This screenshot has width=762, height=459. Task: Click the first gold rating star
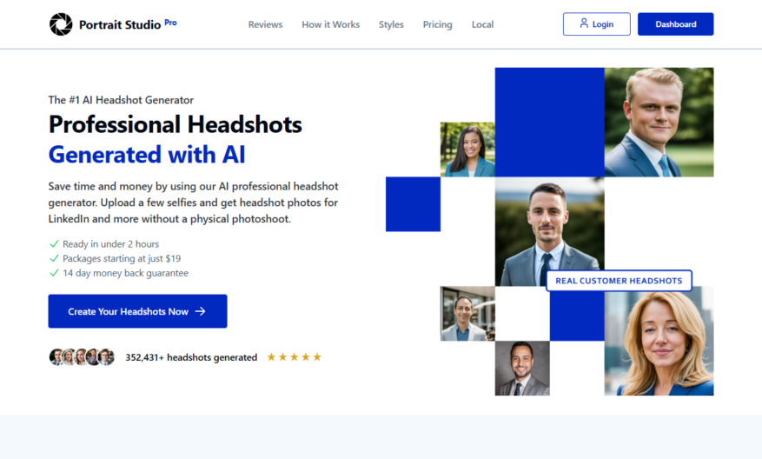(x=271, y=357)
